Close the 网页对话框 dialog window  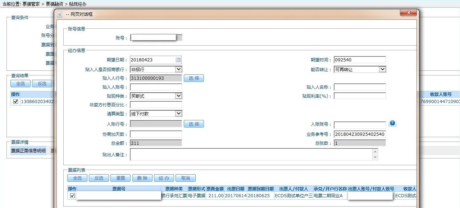click(x=409, y=13)
